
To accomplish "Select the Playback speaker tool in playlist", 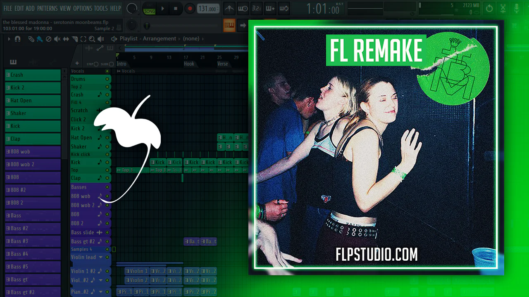I will coord(101,39).
